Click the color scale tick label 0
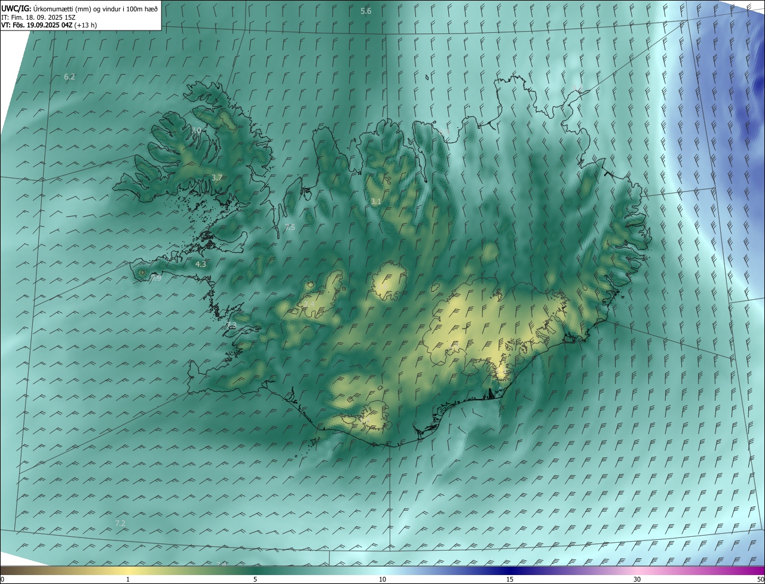765x584 pixels. tap(2, 580)
